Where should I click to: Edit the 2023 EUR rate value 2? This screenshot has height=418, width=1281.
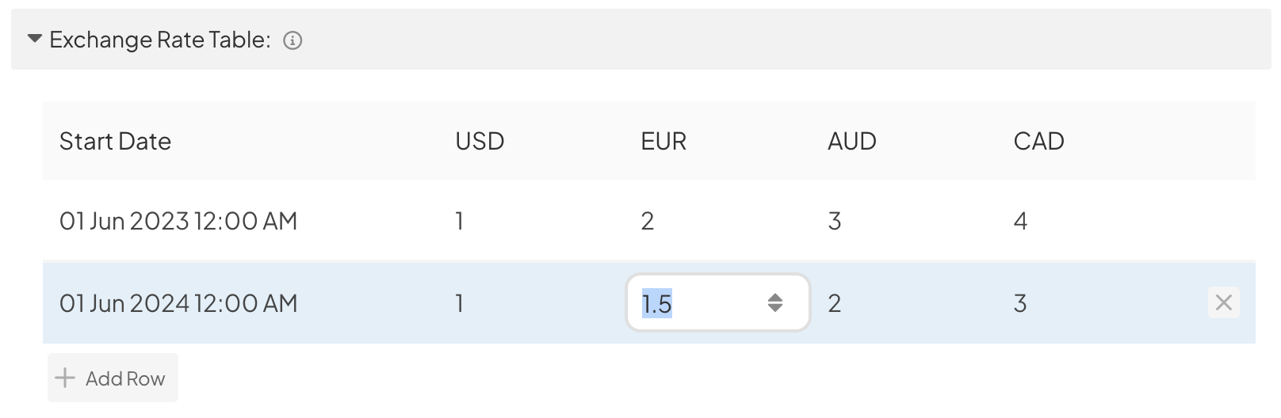coord(648,221)
